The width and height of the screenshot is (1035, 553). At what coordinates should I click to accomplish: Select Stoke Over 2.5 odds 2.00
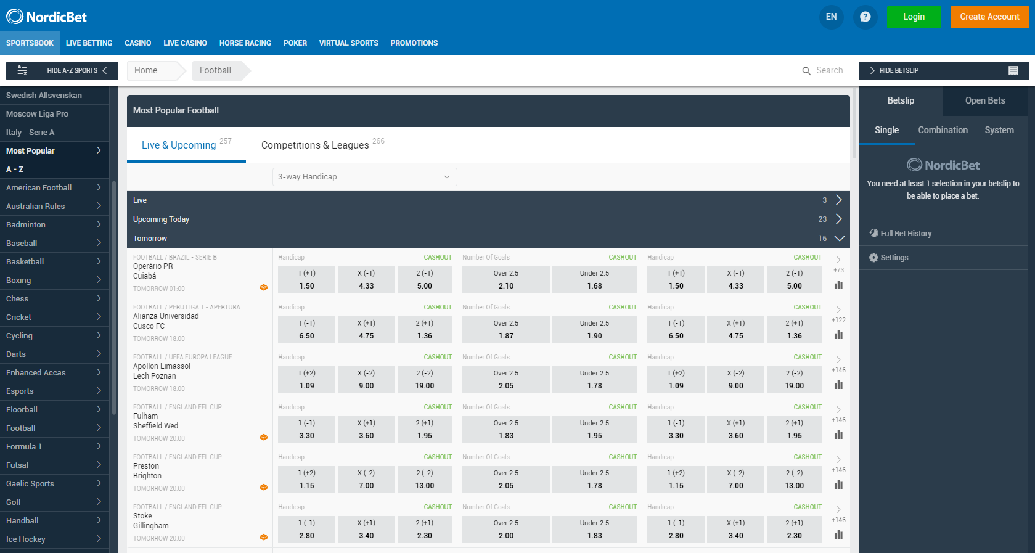coord(505,529)
